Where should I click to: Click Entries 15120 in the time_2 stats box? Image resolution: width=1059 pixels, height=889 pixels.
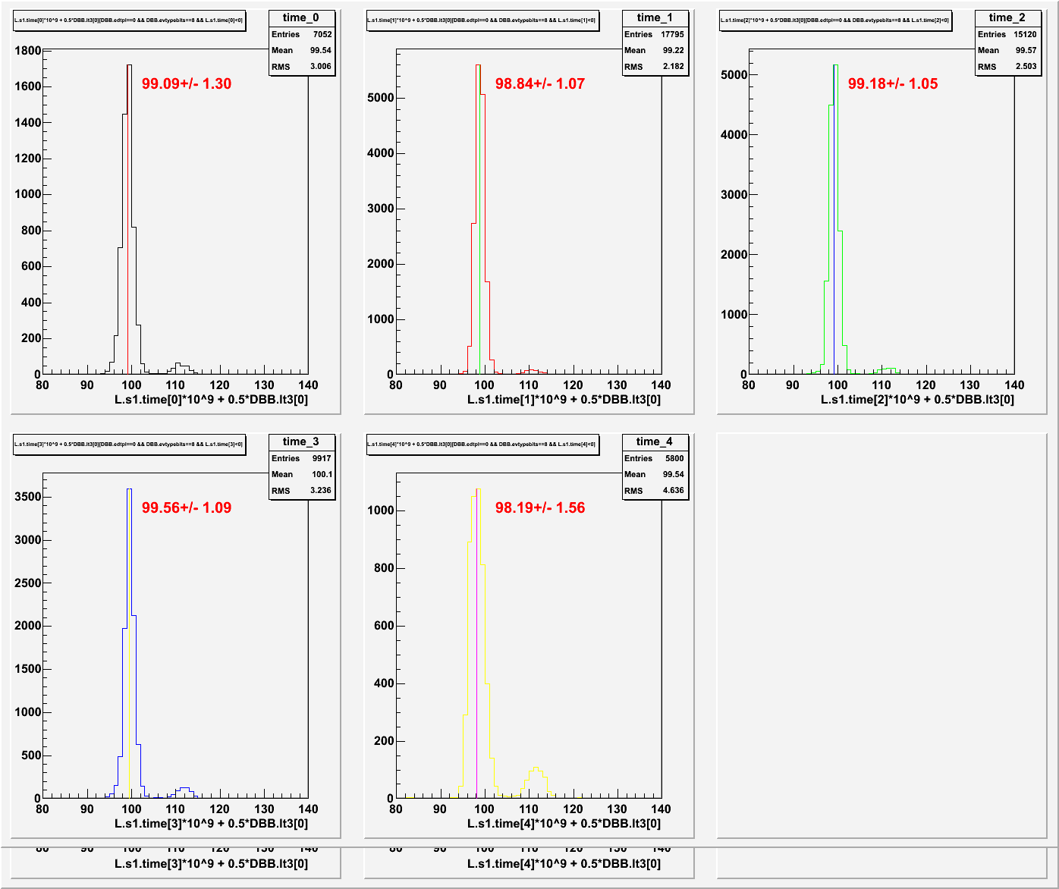pos(1007,34)
